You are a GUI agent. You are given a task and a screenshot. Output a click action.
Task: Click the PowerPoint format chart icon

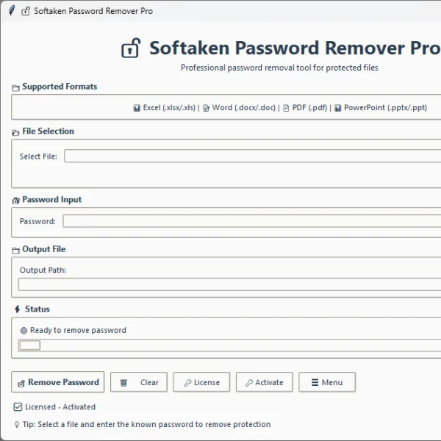point(338,108)
